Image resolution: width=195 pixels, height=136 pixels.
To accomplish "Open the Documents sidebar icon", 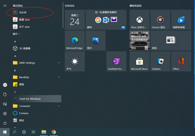I will point(5,95).
